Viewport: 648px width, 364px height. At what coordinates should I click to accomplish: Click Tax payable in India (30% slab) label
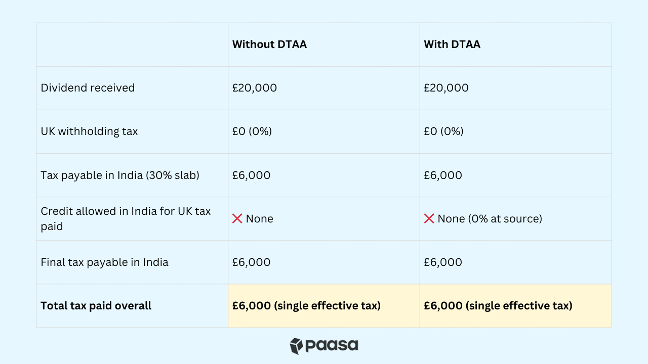[x=120, y=175]
